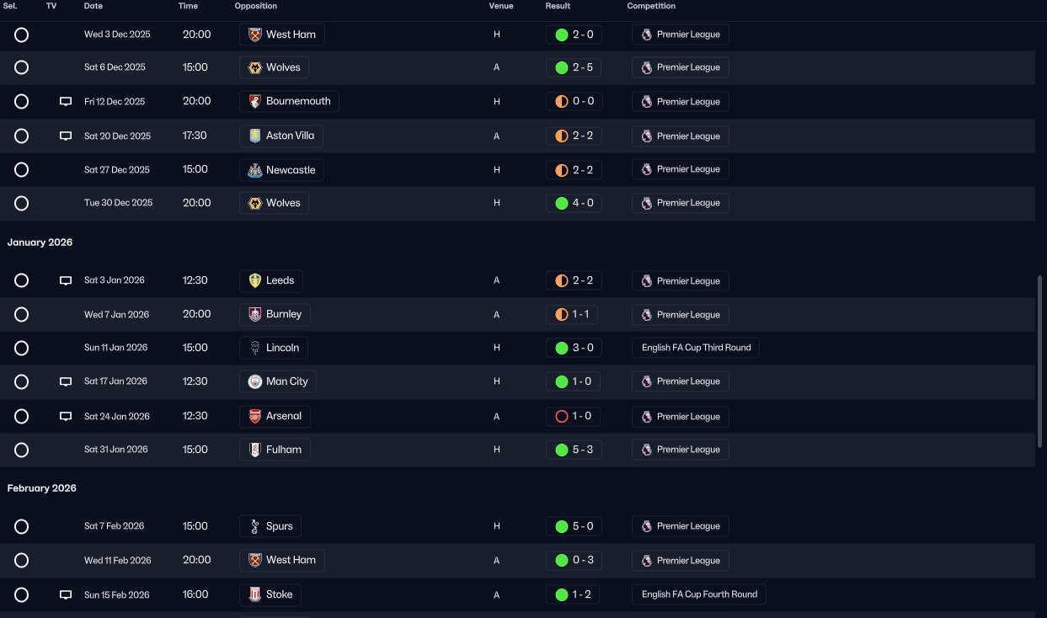The width and height of the screenshot is (1047, 618).
Task: Sort by the Competition column header
Action: (651, 6)
